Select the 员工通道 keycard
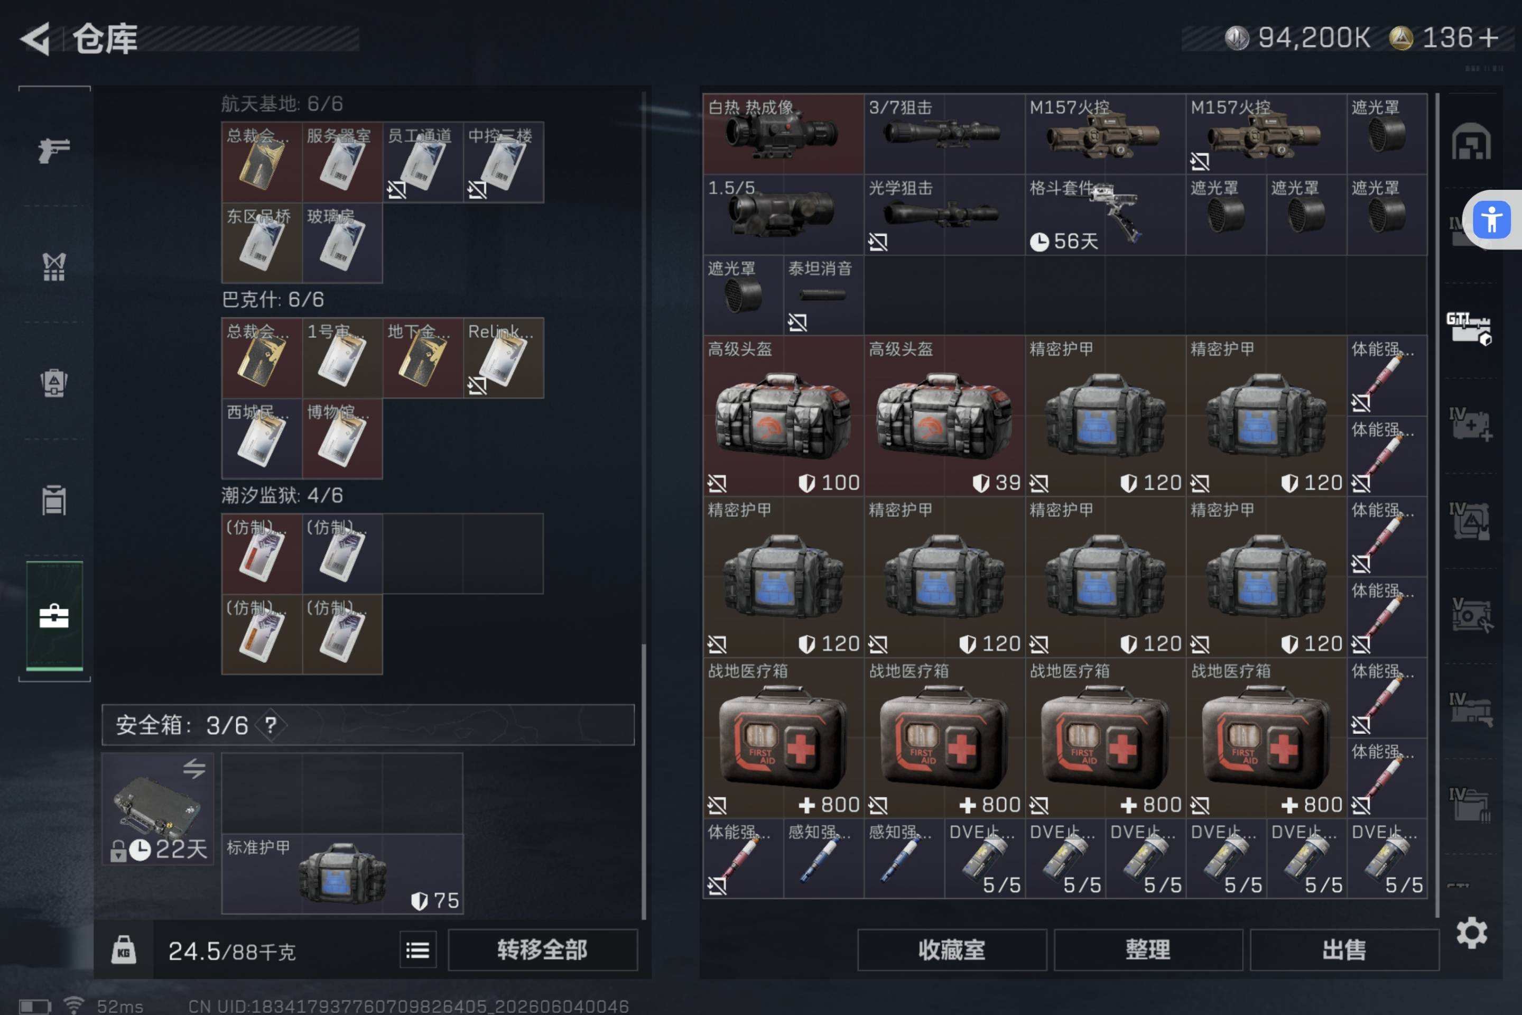This screenshot has height=1015, width=1522. click(423, 162)
